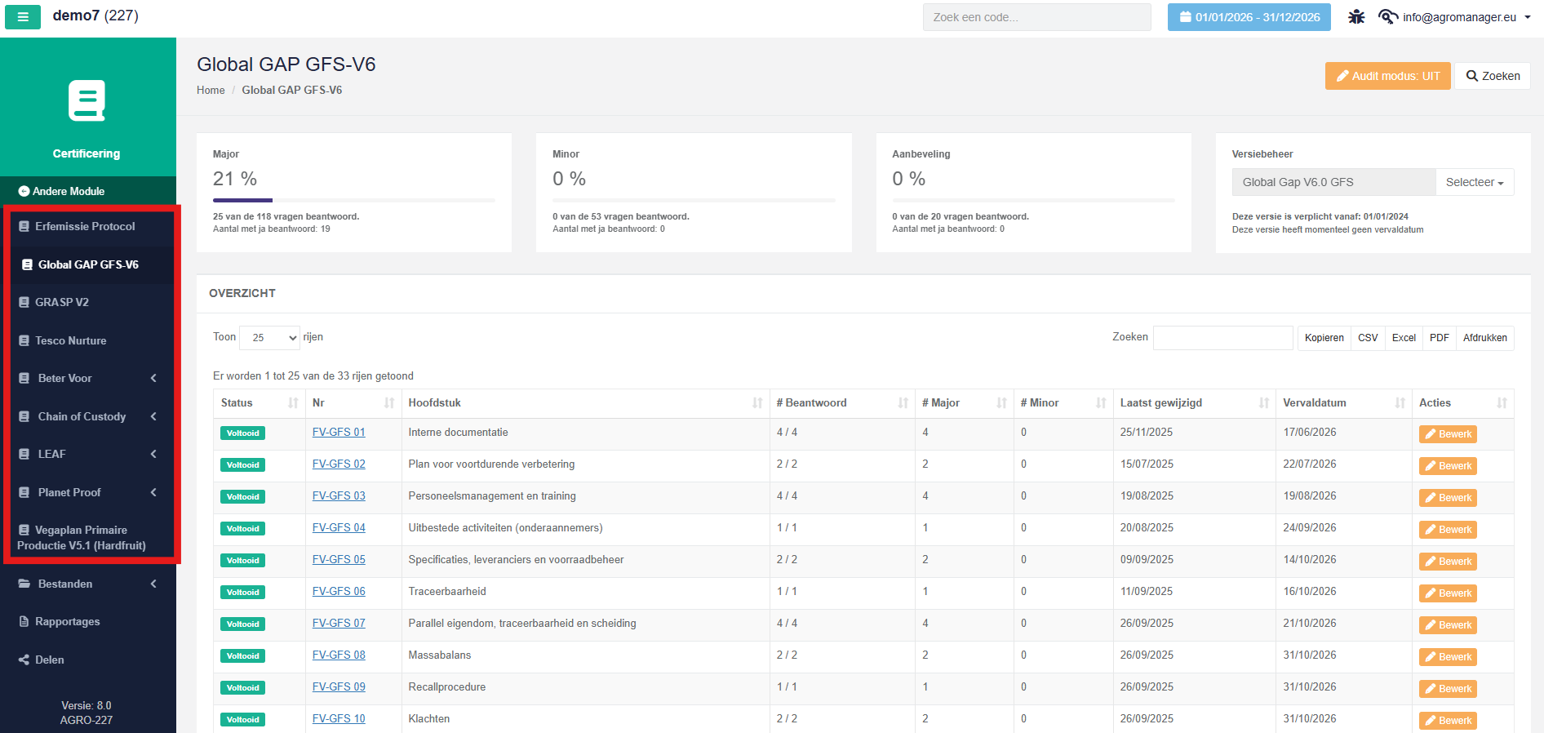Click Bewerk for Recallprocedure row
The image size is (1544, 733).
[x=1448, y=689]
